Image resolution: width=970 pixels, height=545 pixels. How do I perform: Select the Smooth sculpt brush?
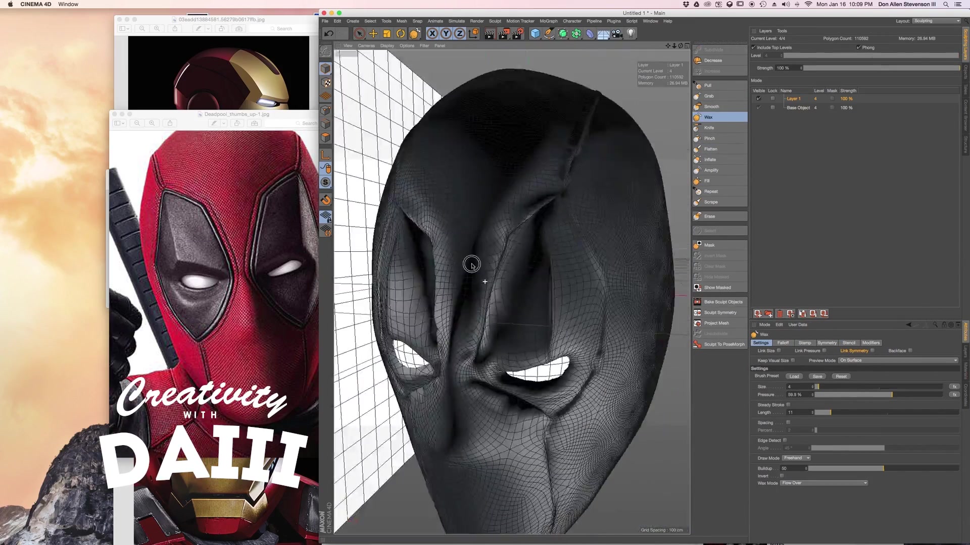click(711, 106)
